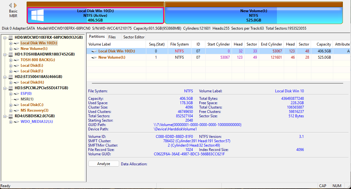
Task: Go to previous disk with left arrow
Action: [x=10, y=5]
